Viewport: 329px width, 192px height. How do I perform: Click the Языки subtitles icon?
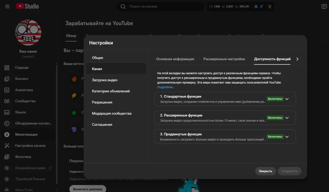7,112
